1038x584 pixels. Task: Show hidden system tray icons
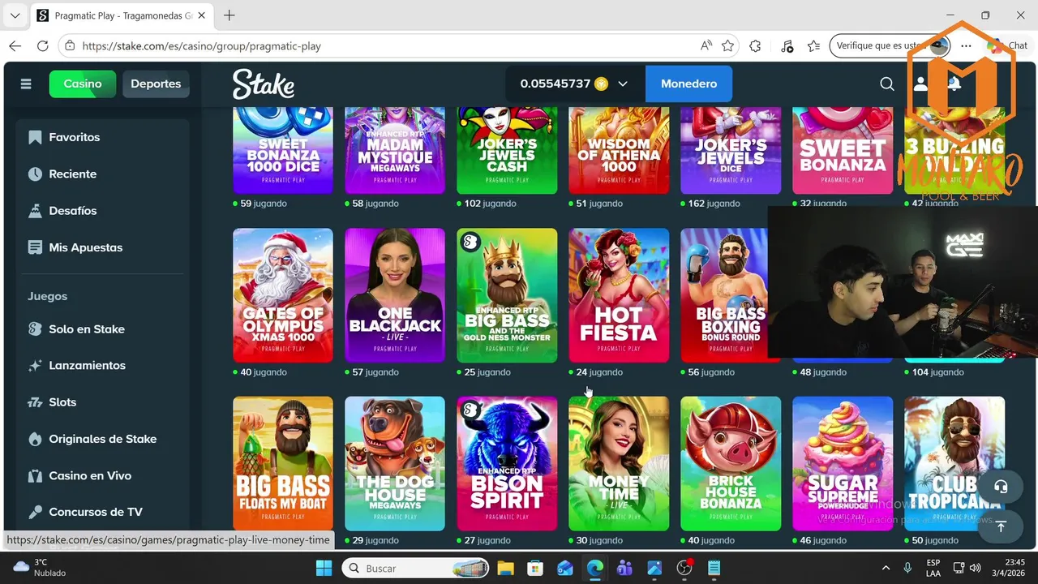point(886,568)
